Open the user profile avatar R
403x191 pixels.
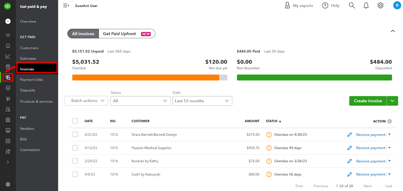pos(397,5)
